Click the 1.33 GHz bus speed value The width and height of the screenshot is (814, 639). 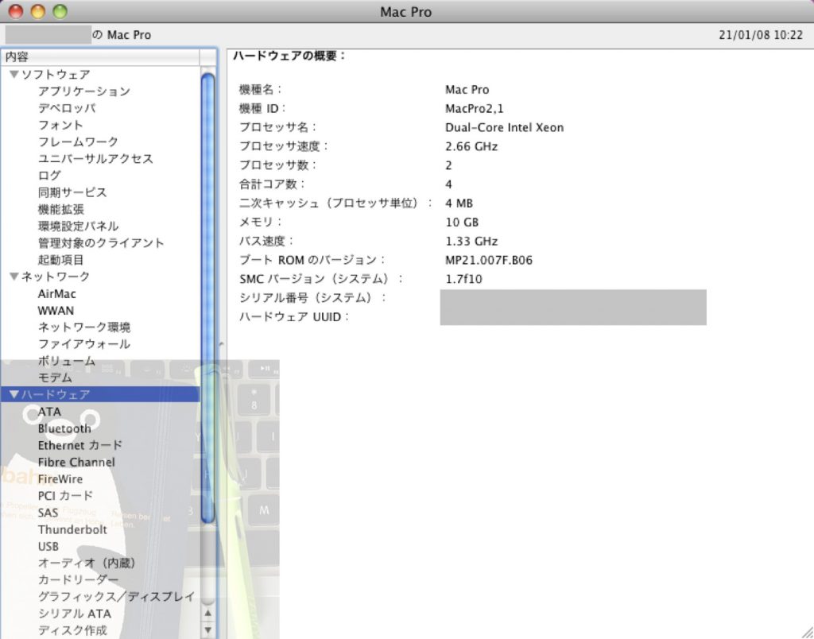click(x=471, y=242)
